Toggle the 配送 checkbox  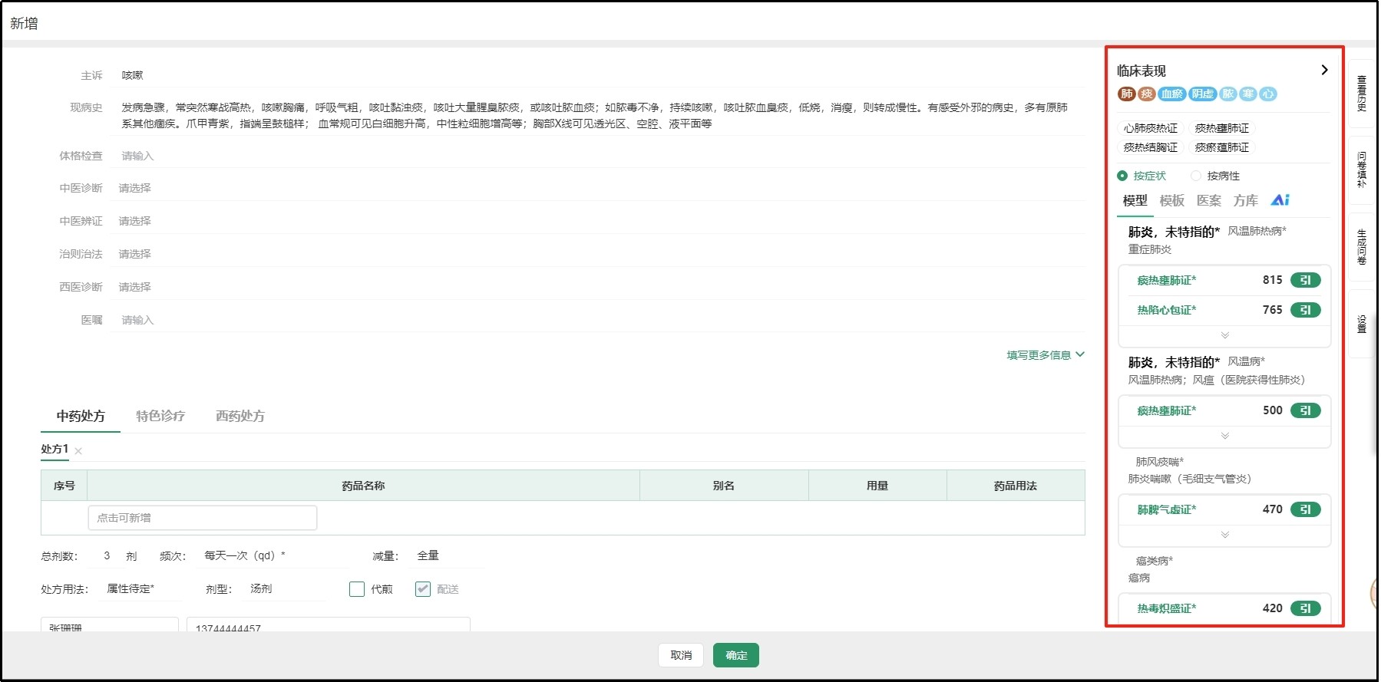click(x=423, y=589)
